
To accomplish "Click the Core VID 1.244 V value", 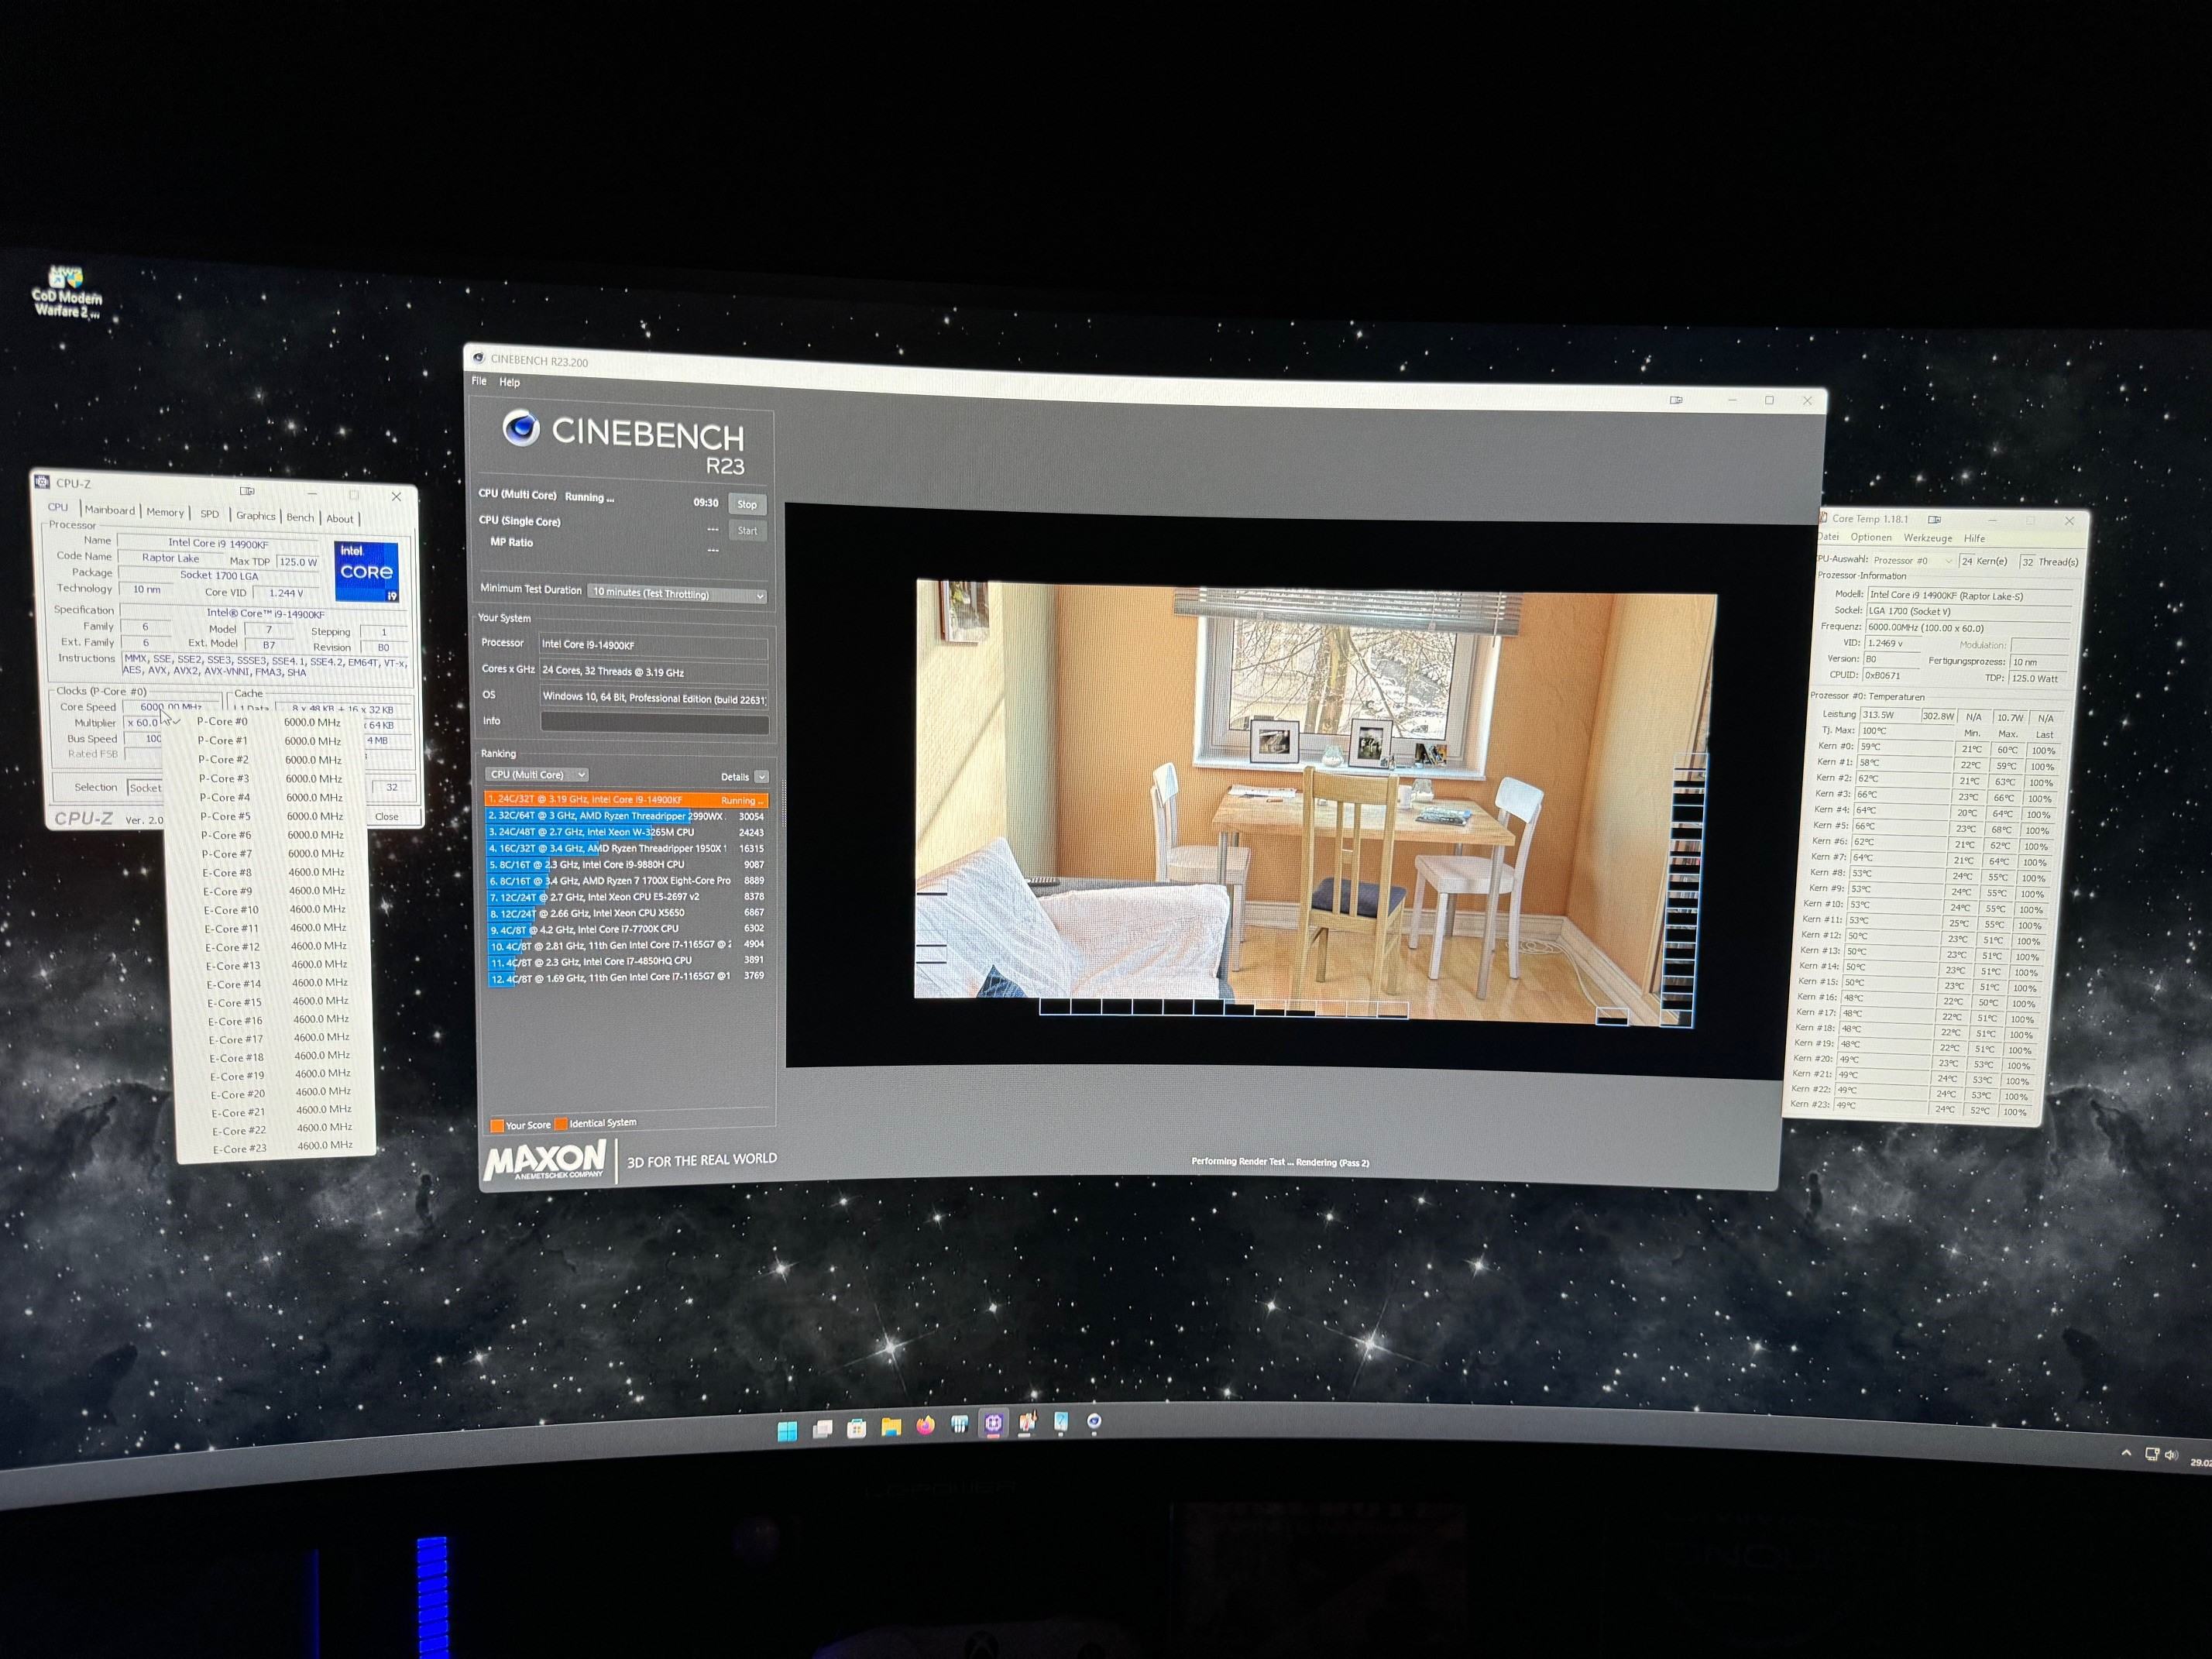I will click(x=286, y=593).
